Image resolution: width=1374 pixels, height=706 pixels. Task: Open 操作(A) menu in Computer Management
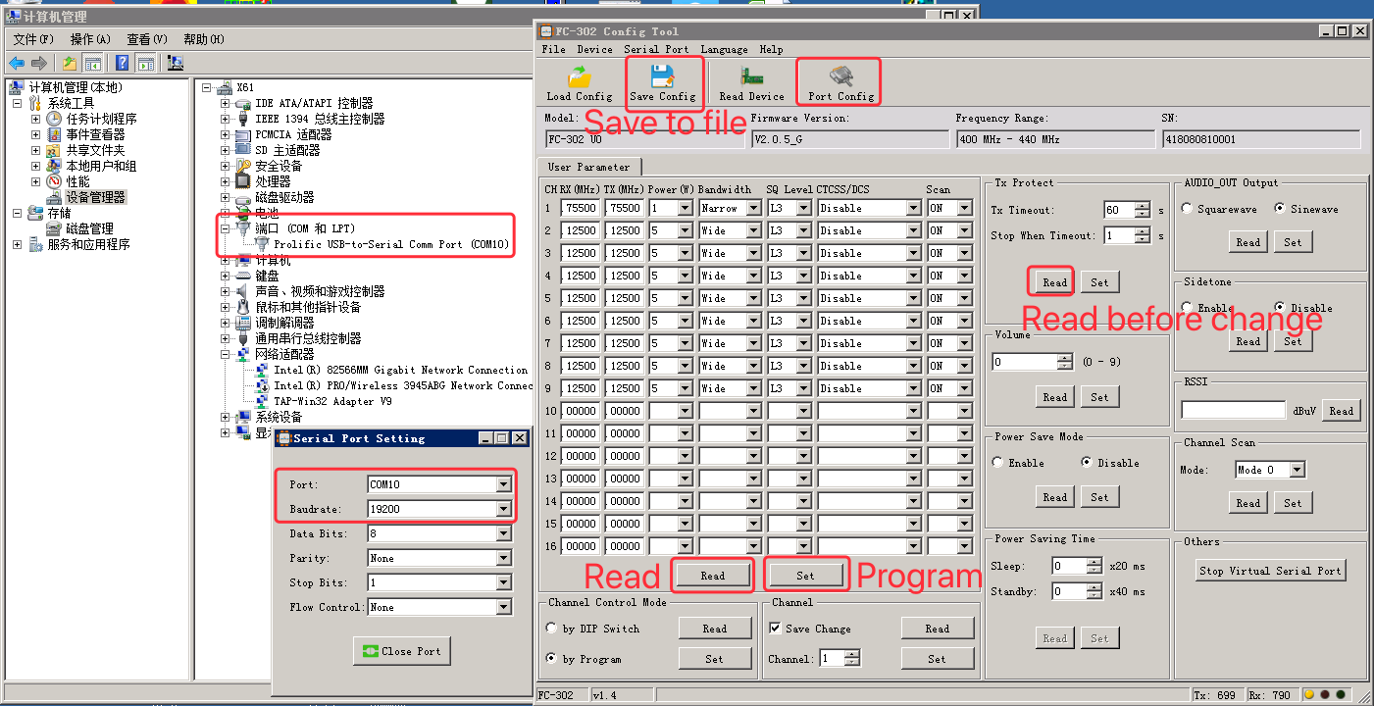click(x=90, y=39)
